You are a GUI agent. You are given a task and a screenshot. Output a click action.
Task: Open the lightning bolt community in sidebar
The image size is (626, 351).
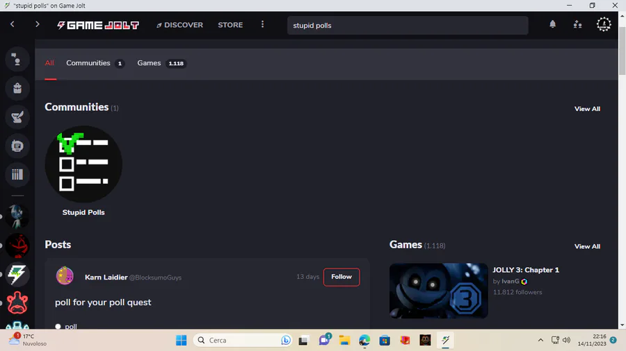tap(17, 274)
